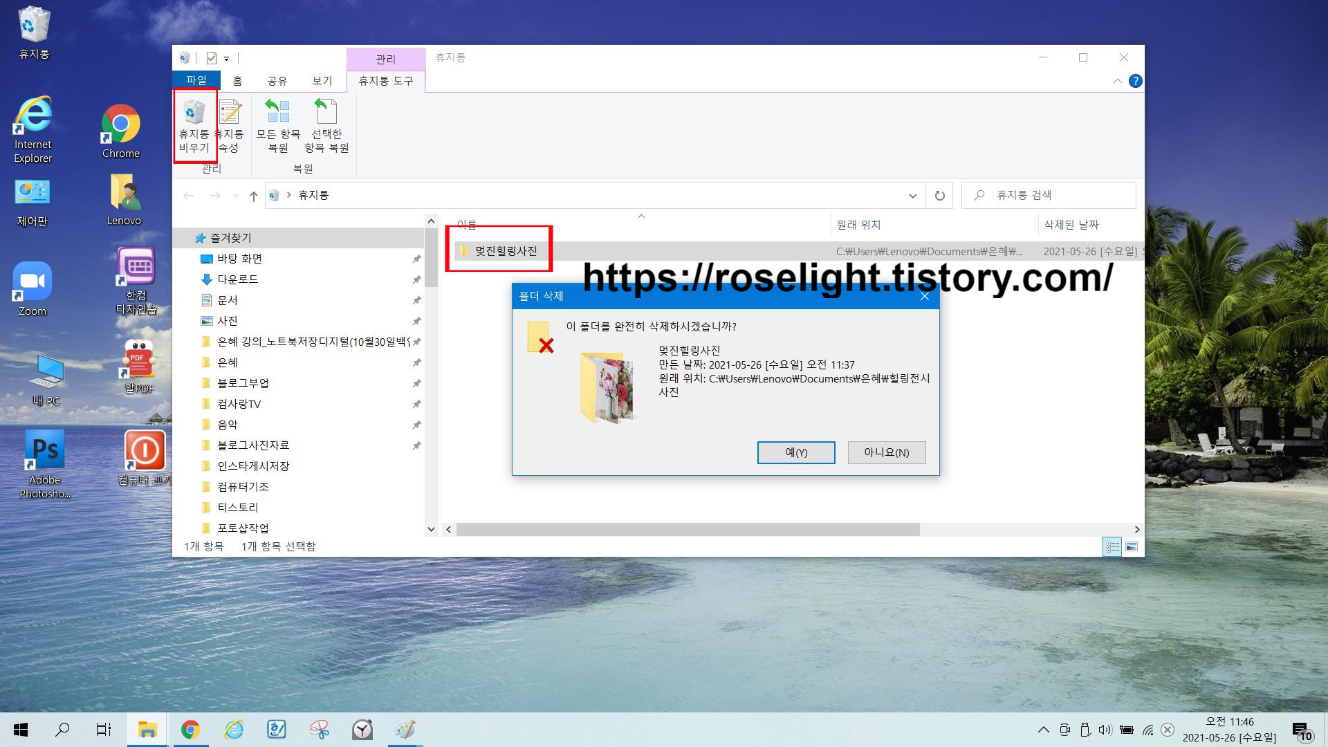Image resolution: width=1328 pixels, height=747 pixels.
Task: Collapse the ribbon with chevron
Action: [x=1117, y=81]
